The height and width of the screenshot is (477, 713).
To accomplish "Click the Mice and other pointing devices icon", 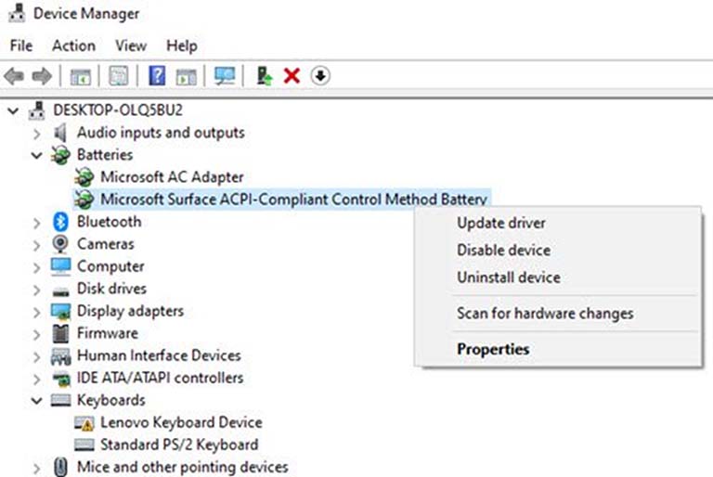I will [60, 467].
